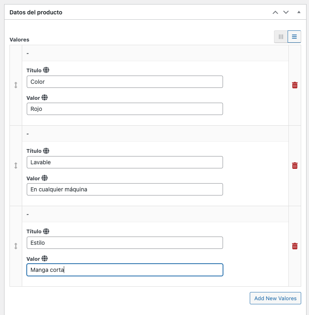This screenshot has height=315, width=309.
Task: Focus the Valor field containing Rojo
Action: point(125,109)
